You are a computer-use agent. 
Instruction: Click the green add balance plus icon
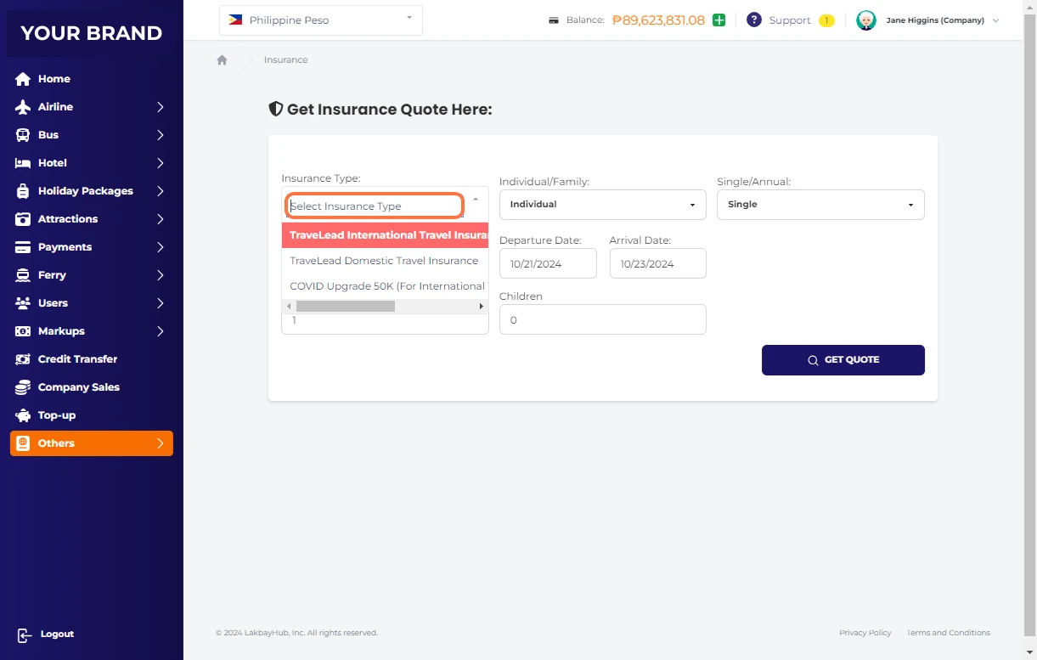719,20
